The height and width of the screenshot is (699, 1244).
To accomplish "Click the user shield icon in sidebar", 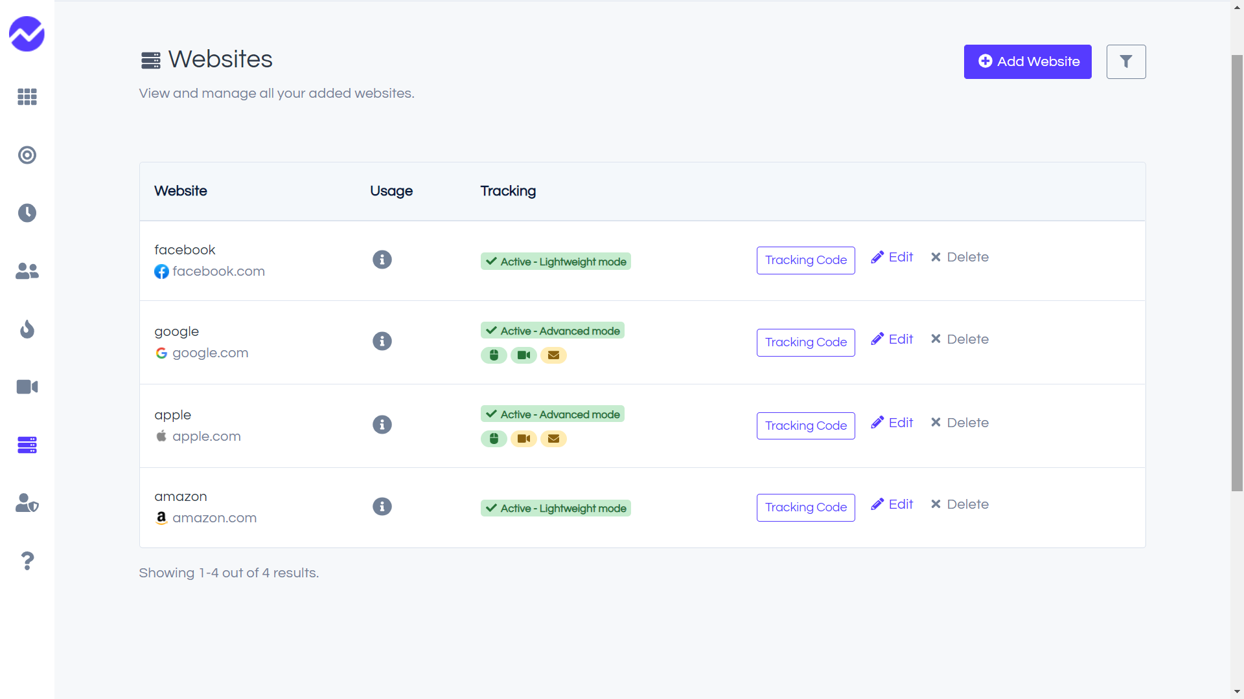I will (x=27, y=503).
